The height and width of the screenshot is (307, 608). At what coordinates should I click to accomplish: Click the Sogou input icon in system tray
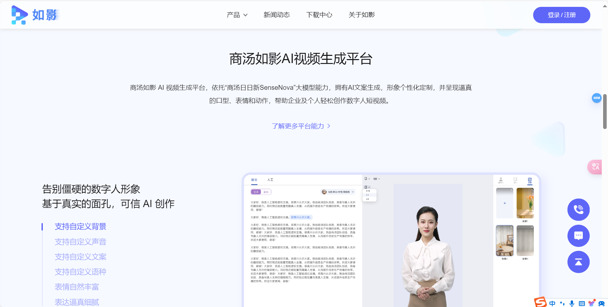[540, 302]
